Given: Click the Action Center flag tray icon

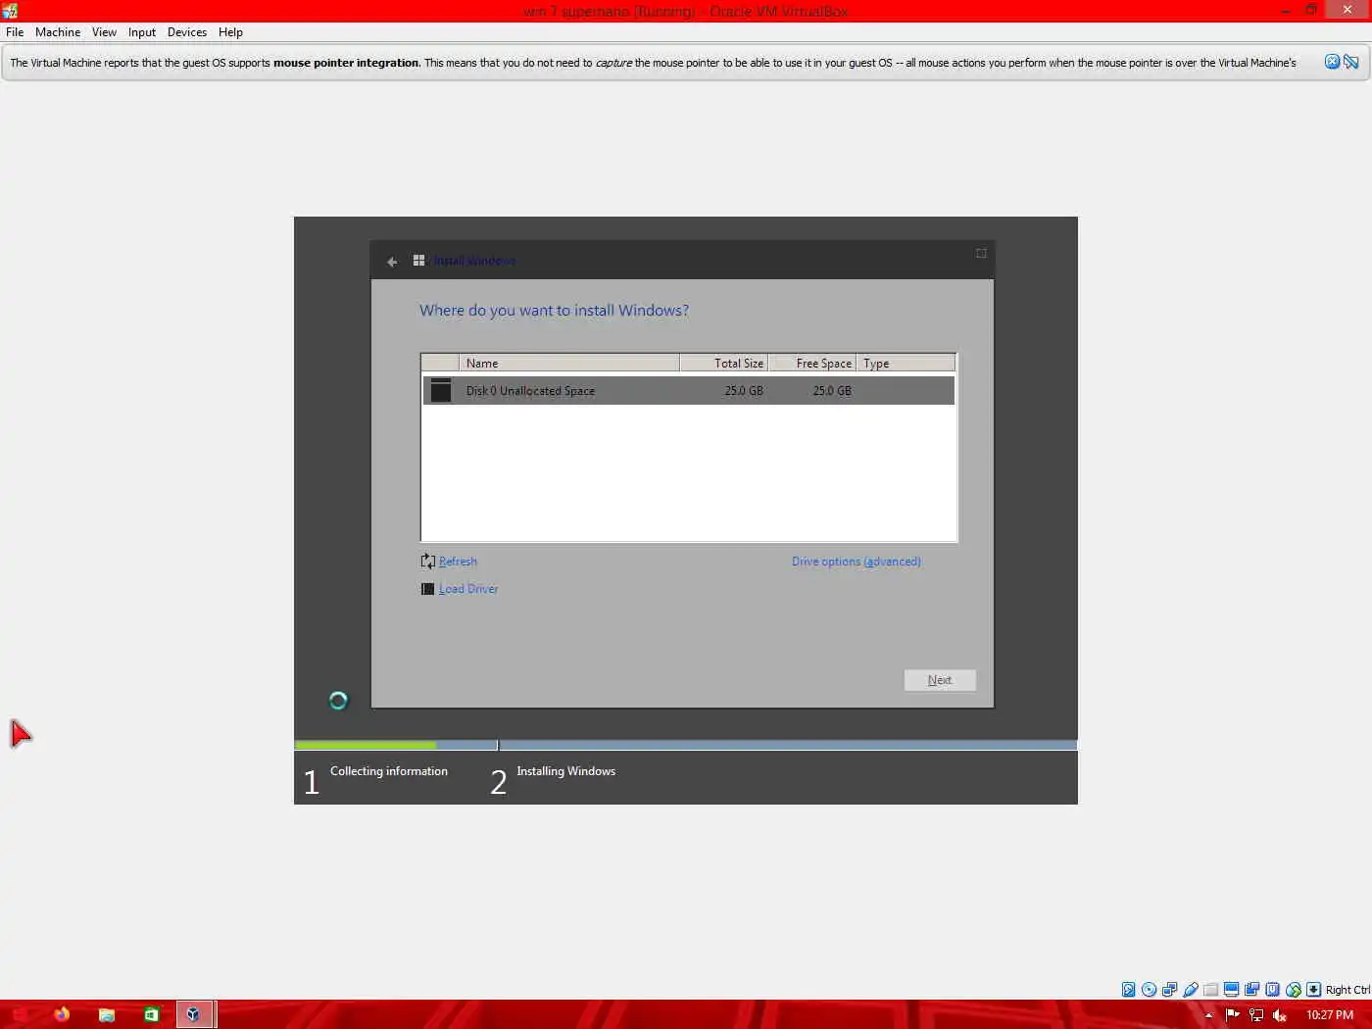Looking at the screenshot, I should point(1233,1014).
